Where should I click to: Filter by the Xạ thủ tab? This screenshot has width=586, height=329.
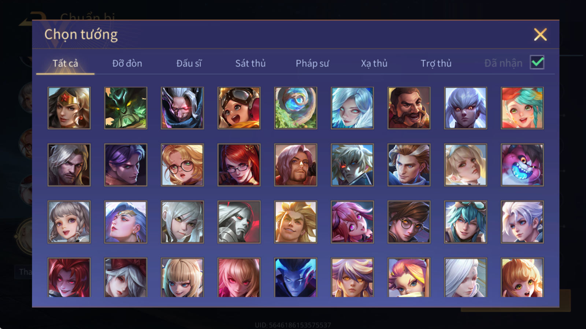pyautogui.click(x=374, y=63)
